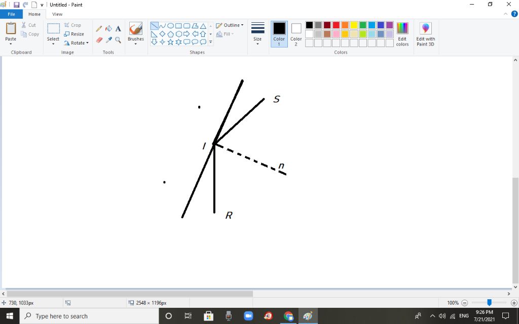Click the Cut button
The image size is (519, 324).
click(x=28, y=25)
